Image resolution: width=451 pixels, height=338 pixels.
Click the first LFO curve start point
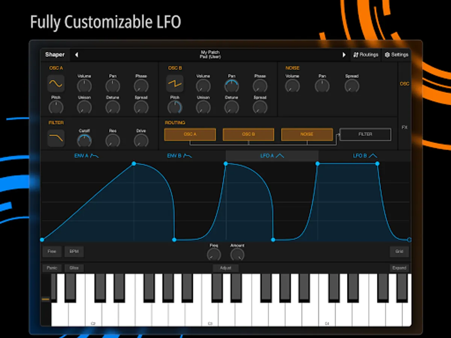(x=42, y=240)
